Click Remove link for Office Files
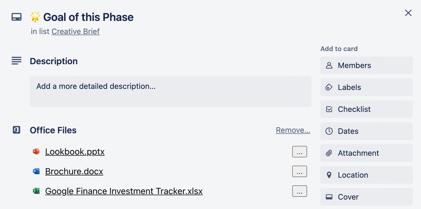The width and height of the screenshot is (421, 209). 293,130
